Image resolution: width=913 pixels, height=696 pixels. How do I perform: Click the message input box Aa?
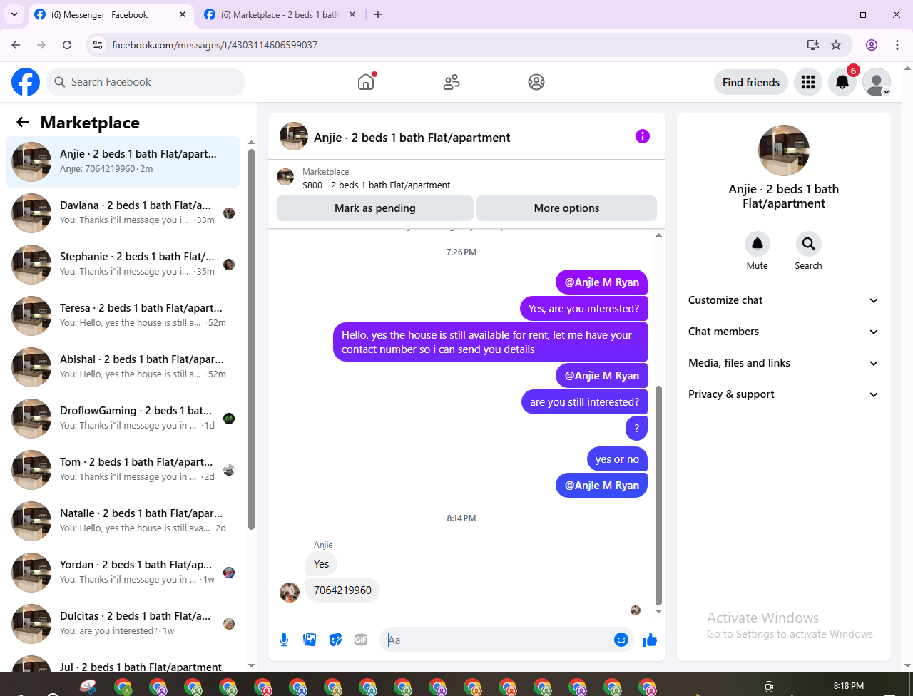[x=498, y=640]
